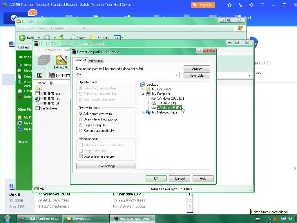This screenshot has width=297, height=223.
Task: Click the Help button in extraction dialog
Action: pyautogui.click(x=203, y=179)
